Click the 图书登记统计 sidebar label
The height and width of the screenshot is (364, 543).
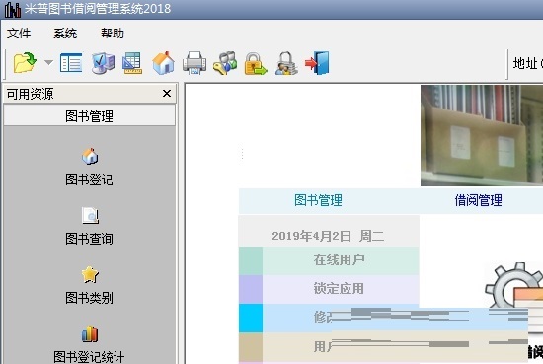point(89,357)
